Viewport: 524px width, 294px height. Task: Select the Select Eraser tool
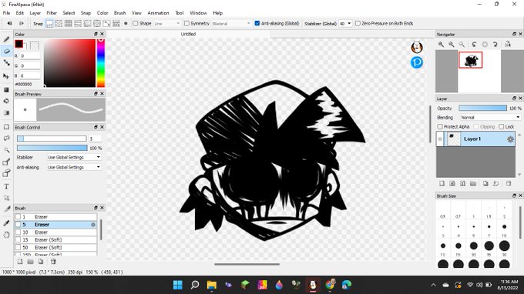coord(6,173)
